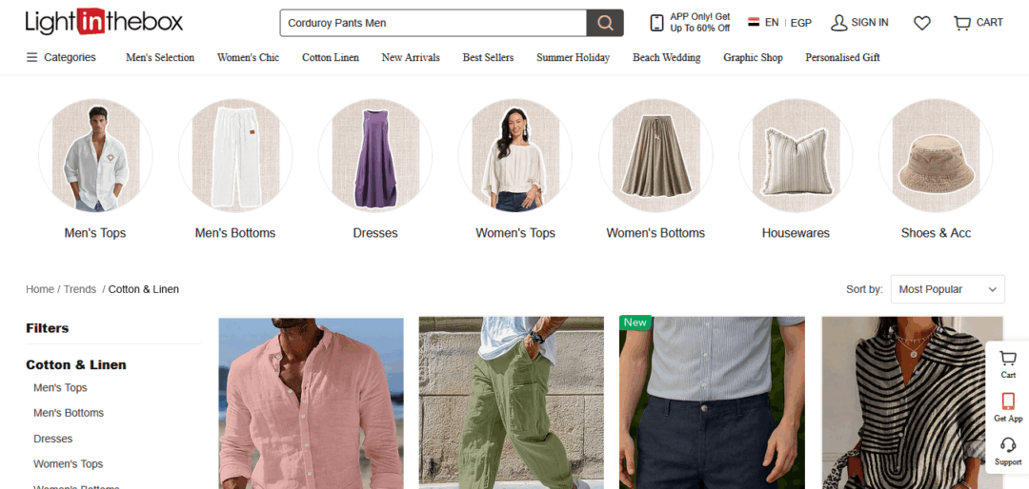Screen dimensions: 1029x489
Task: Open the striped black blouse product
Action: pyautogui.click(x=913, y=403)
